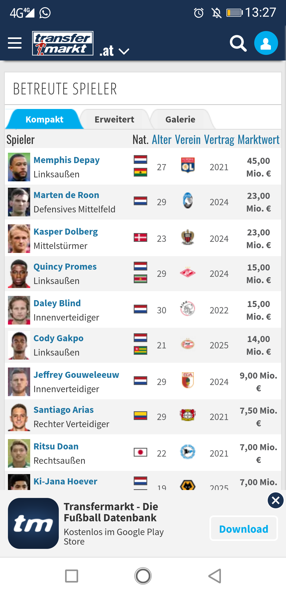Image resolution: width=286 pixels, height=595 pixels.
Task: Sort players by Alter column
Action: click(162, 140)
